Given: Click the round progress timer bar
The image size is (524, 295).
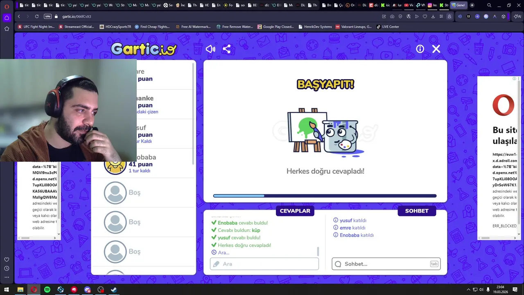Looking at the screenshot, I should [325, 196].
